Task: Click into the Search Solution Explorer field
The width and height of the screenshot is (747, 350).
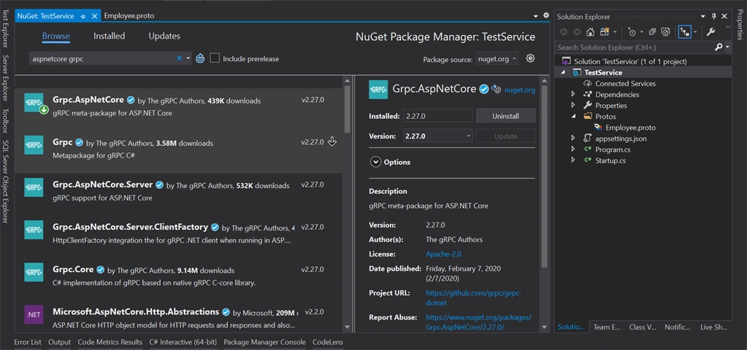Action: (635, 47)
